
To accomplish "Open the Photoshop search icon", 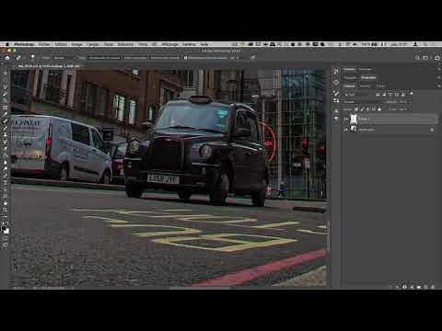I will pyautogui.click(x=417, y=57).
